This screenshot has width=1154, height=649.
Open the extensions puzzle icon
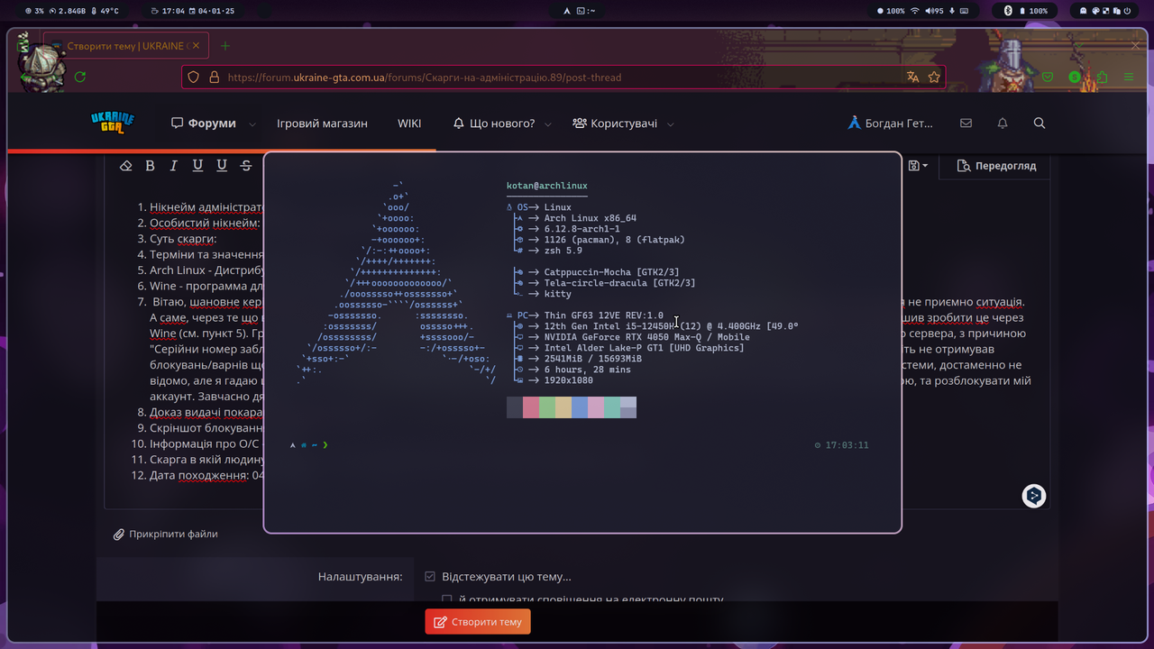1102,78
